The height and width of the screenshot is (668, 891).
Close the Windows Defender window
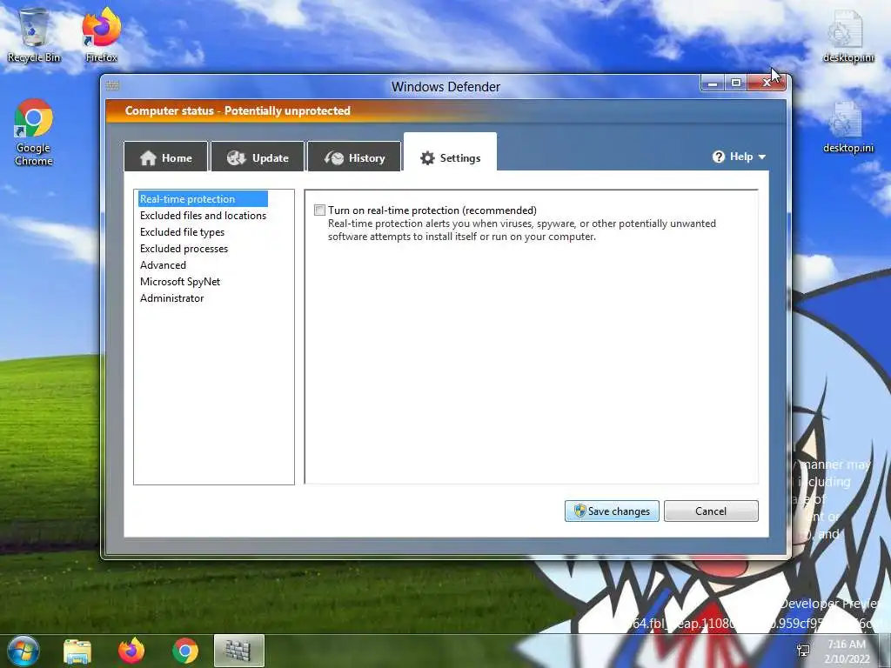click(x=767, y=83)
